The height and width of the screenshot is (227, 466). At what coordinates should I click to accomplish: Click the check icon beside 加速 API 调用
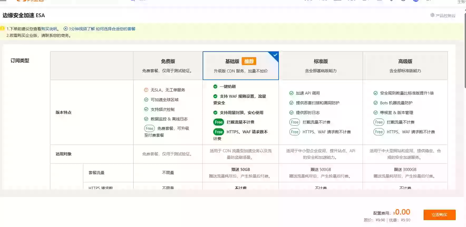point(291,93)
